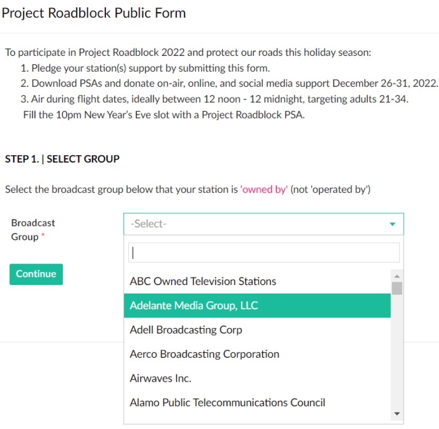
Task: Click the dropdown arrow in Broadcast Group field
Action: point(393,224)
